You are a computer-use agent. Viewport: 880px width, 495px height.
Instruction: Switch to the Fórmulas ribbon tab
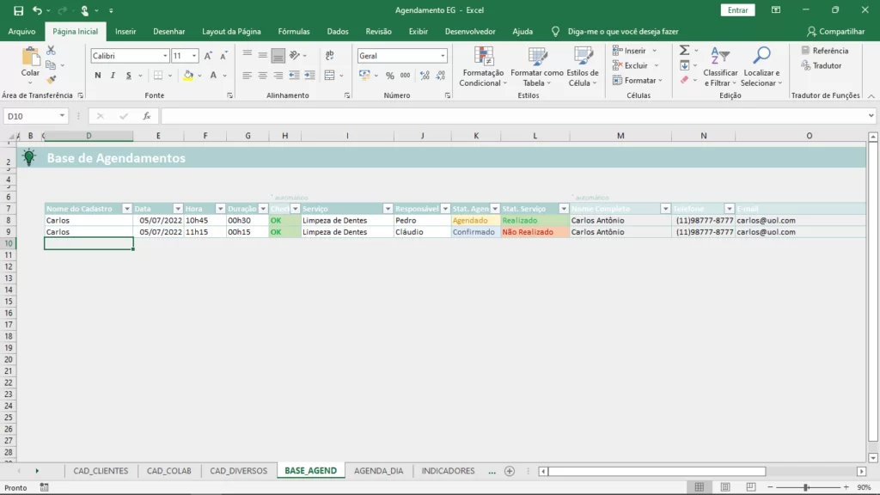coord(294,32)
